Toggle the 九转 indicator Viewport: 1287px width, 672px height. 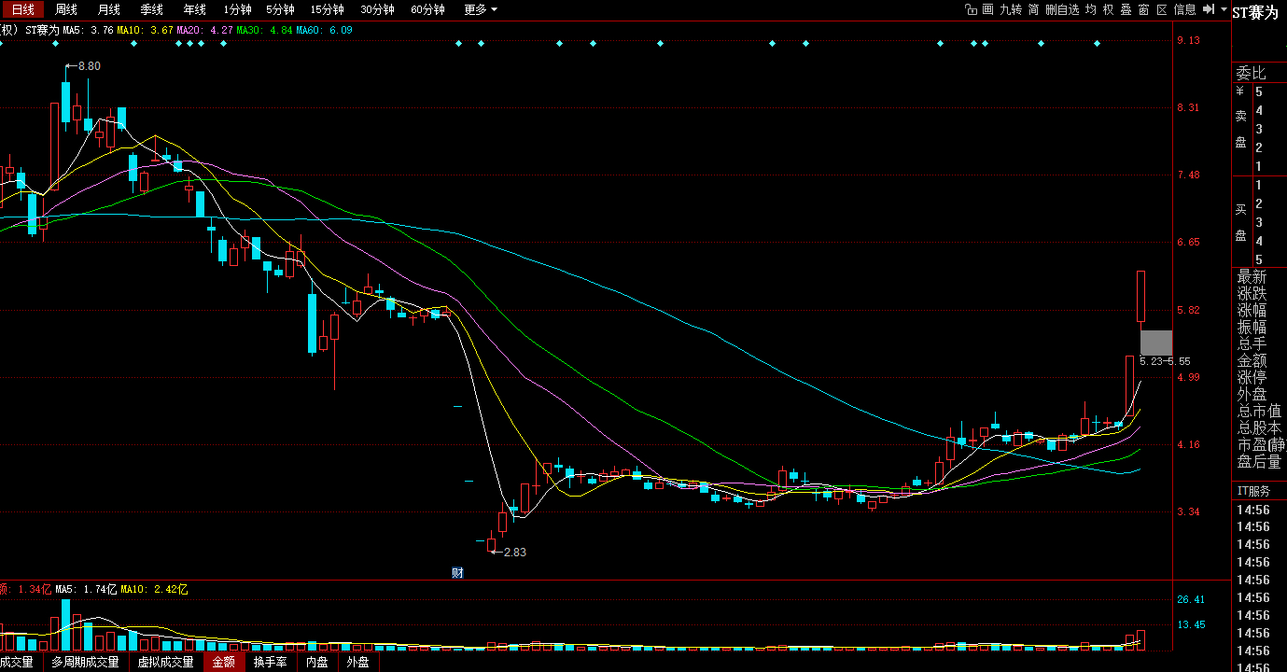pyautogui.click(x=1011, y=9)
